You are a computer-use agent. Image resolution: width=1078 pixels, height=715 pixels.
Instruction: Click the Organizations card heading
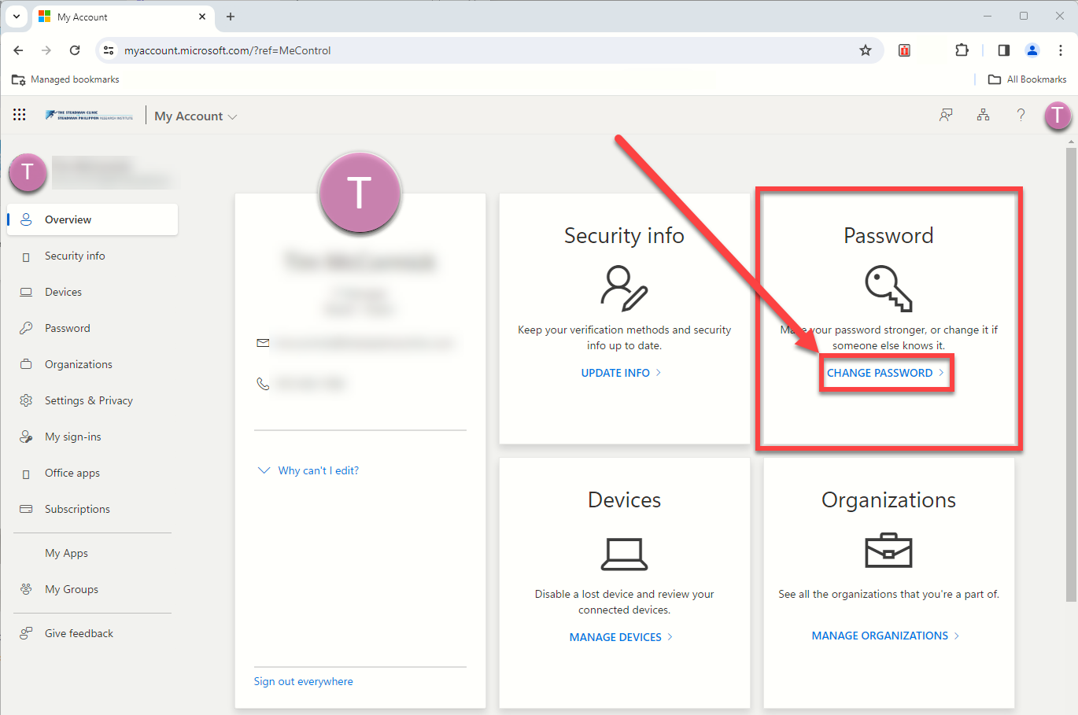coord(888,499)
